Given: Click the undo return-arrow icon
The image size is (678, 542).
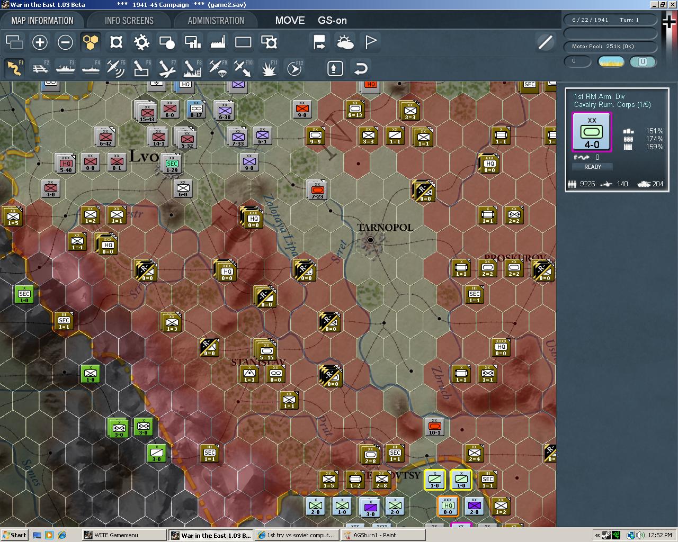Looking at the screenshot, I should [361, 68].
